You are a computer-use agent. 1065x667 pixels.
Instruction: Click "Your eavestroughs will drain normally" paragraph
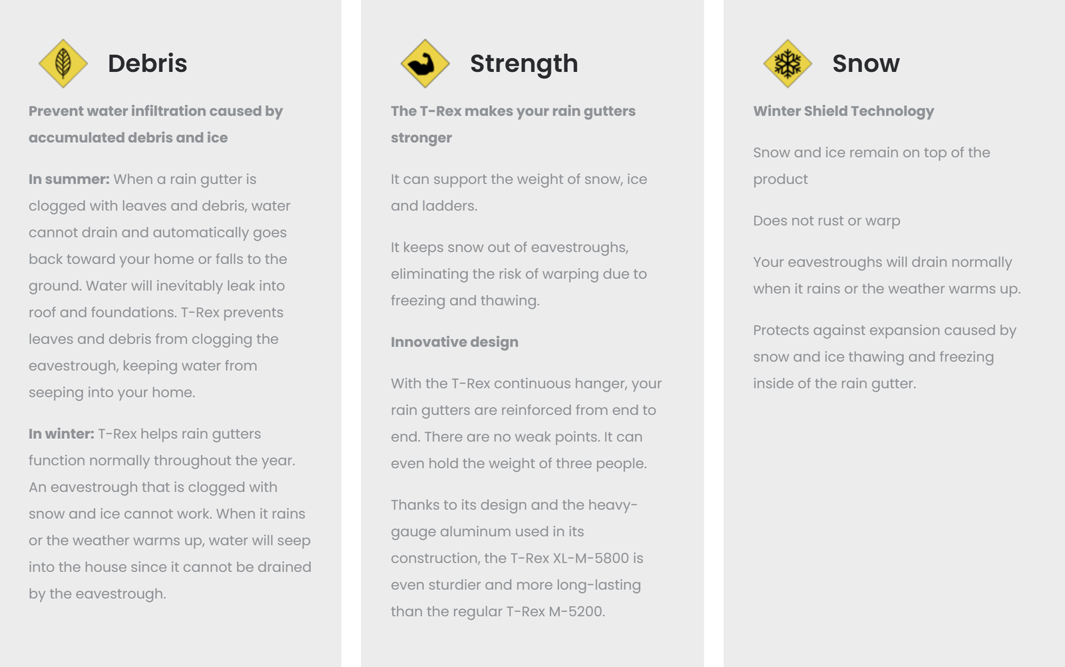tap(887, 275)
